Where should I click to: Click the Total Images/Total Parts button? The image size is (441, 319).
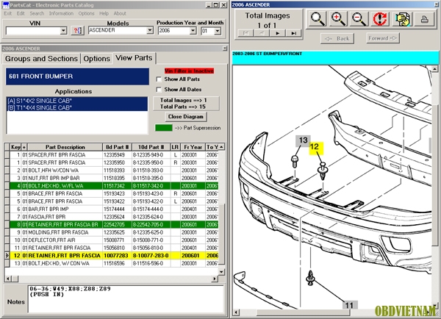point(186,104)
